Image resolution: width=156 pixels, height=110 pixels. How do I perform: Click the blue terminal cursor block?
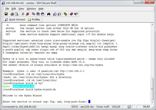(x=89, y=102)
